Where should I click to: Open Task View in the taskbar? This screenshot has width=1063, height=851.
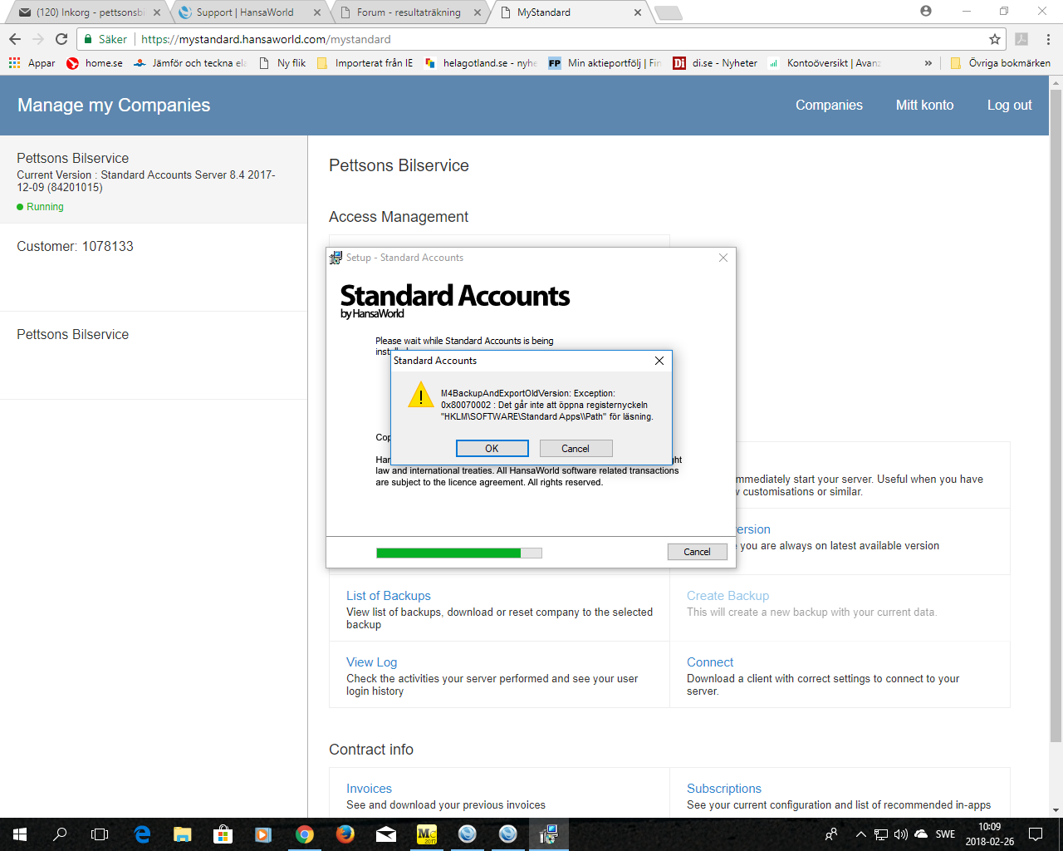point(100,834)
